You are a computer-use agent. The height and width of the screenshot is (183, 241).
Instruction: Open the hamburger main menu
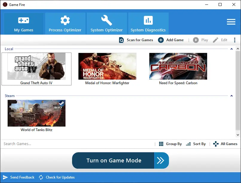(231, 22)
